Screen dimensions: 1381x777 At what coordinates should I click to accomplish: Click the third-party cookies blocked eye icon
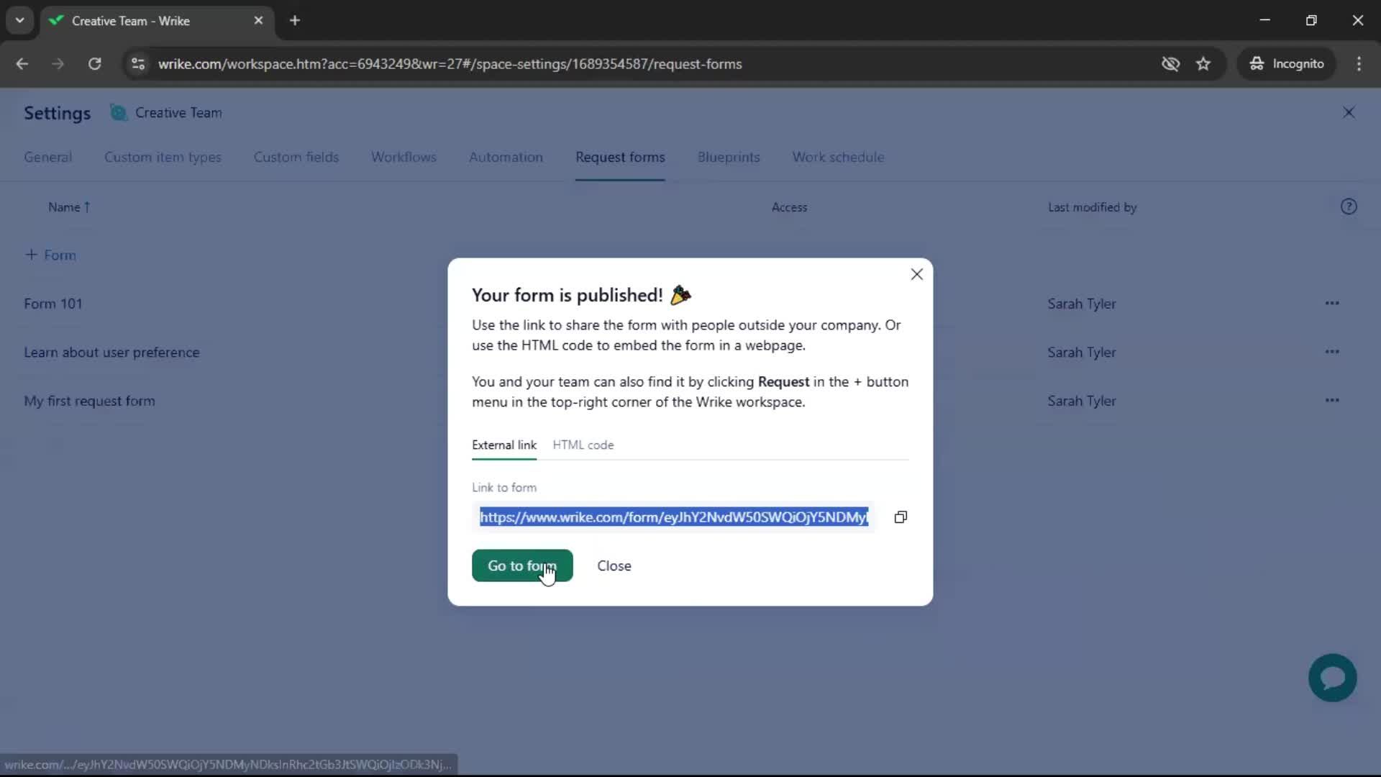[x=1170, y=64]
